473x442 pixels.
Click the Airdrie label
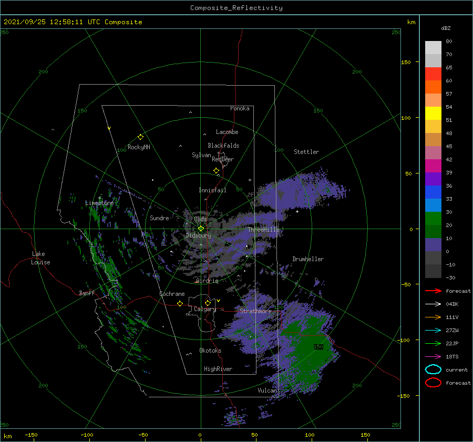[x=207, y=281]
